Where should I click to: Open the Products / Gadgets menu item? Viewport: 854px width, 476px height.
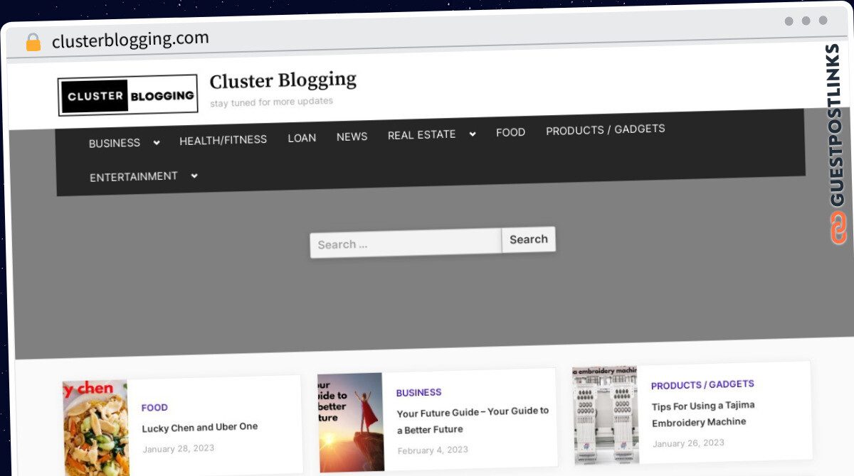pos(606,130)
